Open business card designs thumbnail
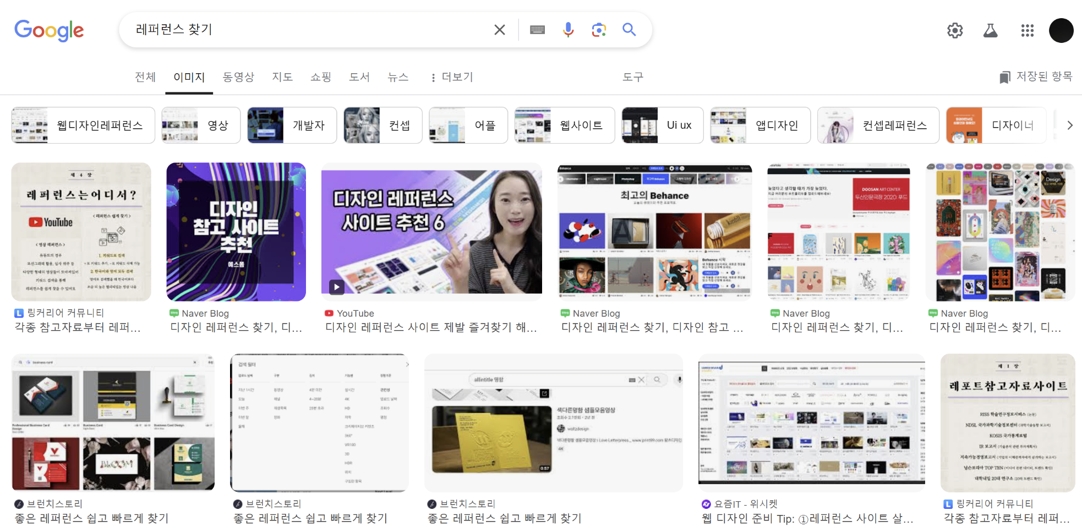The height and width of the screenshot is (532, 1082). 113,423
